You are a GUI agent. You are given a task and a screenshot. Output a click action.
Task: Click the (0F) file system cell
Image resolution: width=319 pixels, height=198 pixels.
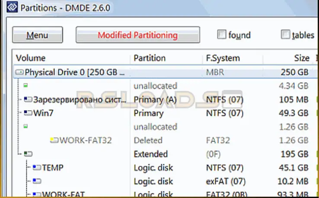(x=214, y=154)
